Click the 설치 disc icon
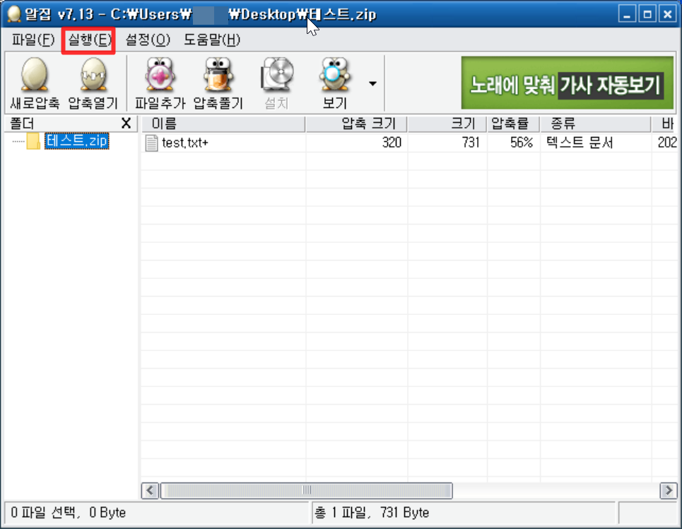The image size is (682, 529). pyautogui.click(x=276, y=75)
